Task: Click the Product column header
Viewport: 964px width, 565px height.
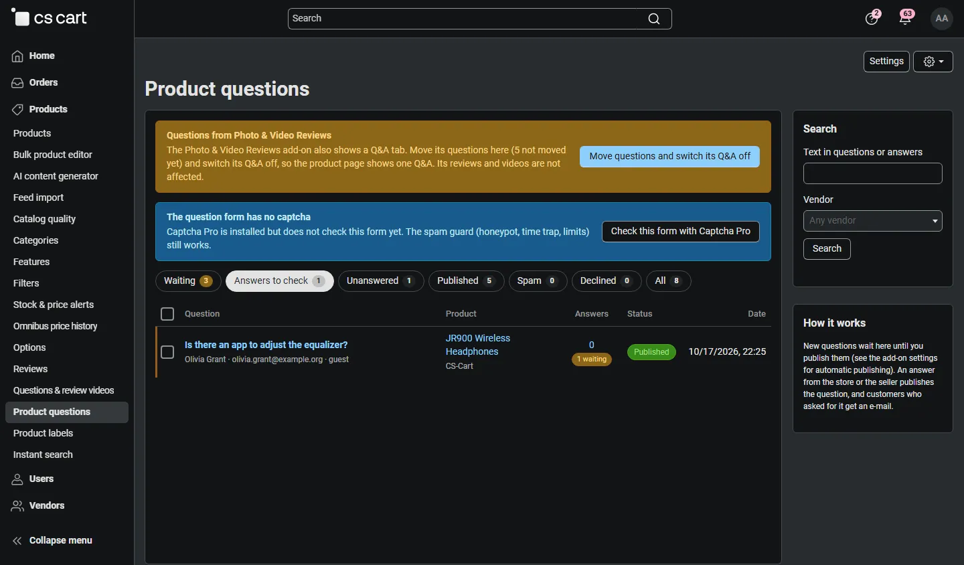Action: (461, 314)
